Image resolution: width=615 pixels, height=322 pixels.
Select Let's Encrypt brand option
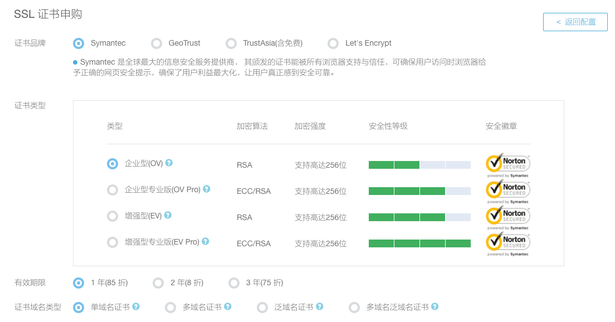pyautogui.click(x=333, y=43)
